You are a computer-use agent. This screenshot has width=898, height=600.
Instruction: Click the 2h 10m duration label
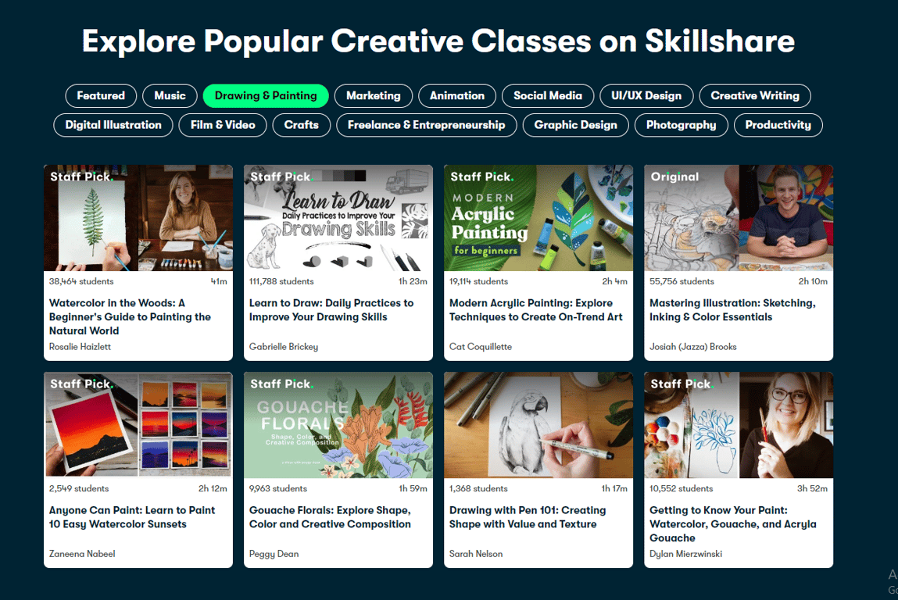click(813, 281)
